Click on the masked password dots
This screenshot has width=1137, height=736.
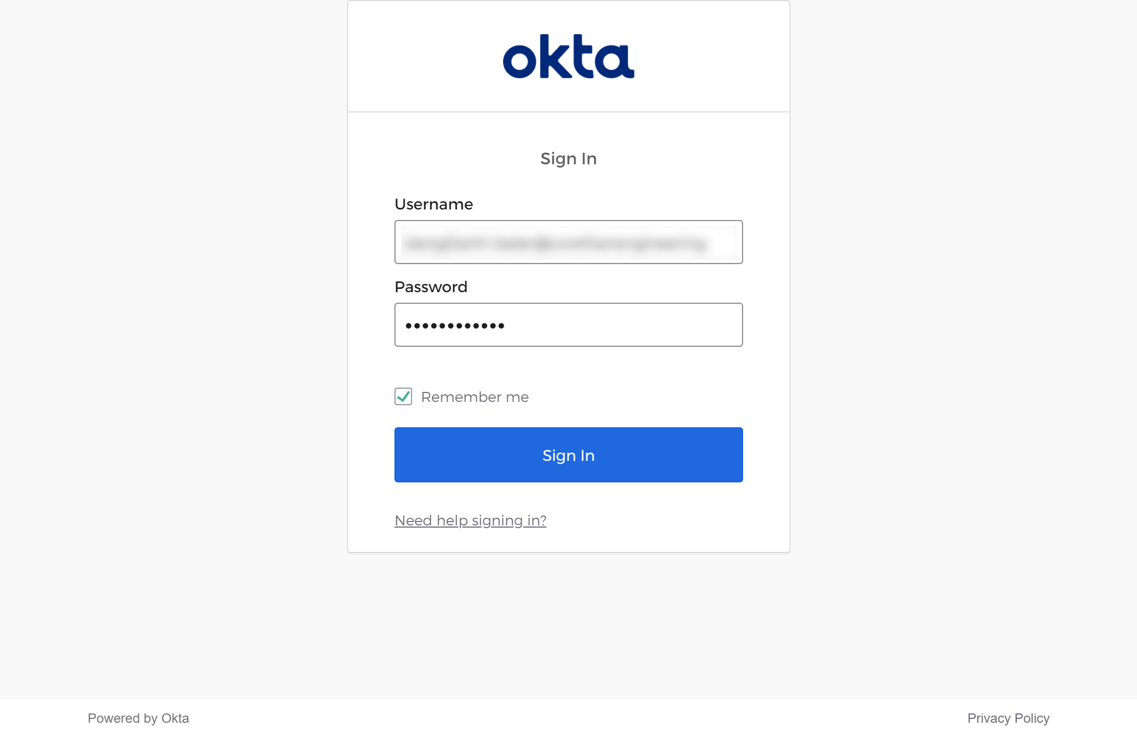pyautogui.click(x=455, y=326)
